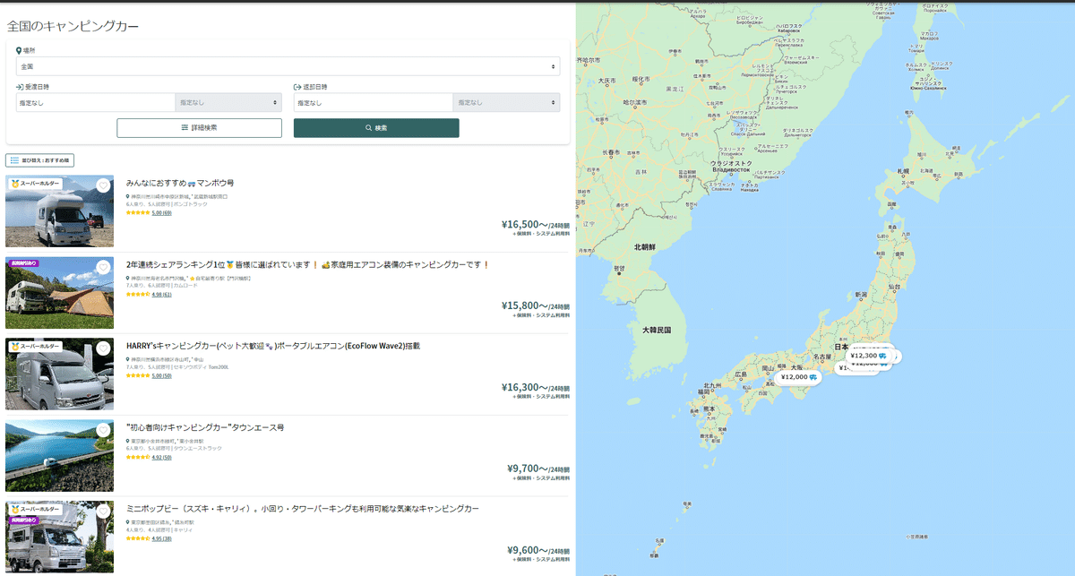Click the arrow icon next to 返却日時
Viewport: 1075px width, 576px height.
[x=297, y=84]
